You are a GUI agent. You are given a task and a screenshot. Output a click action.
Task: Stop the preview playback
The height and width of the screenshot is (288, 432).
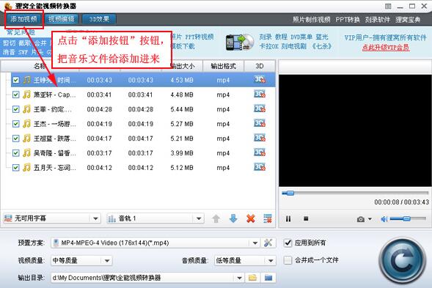(x=306, y=218)
